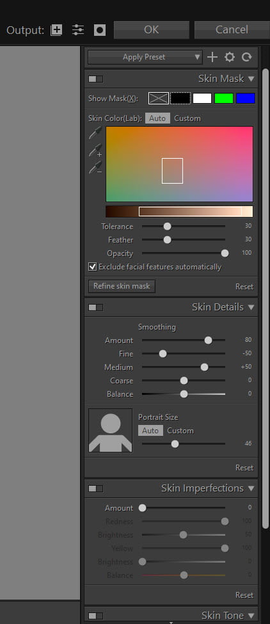Click the Fine value -50

(247, 353)
